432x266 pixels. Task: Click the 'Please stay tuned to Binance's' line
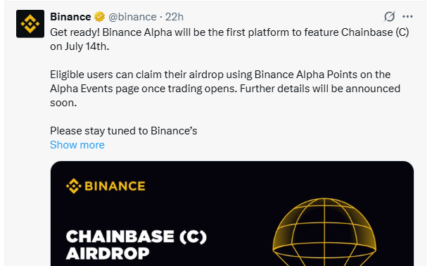[x=123, y=131]
